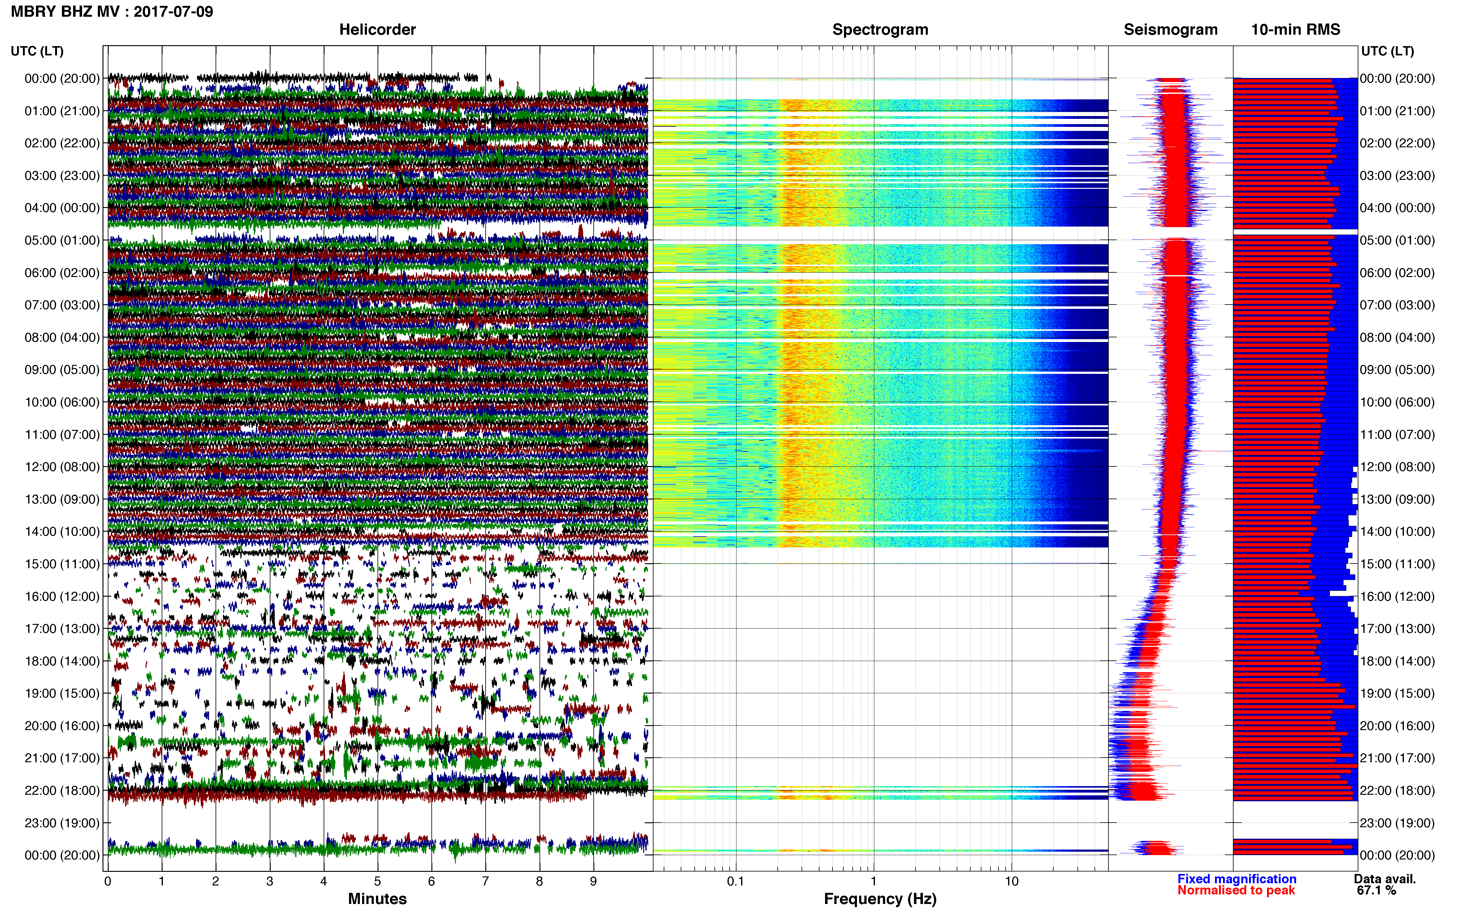Click tick '7' on the Minutes axis
Image resolution: width=1468 pixels, height=917 pixels.
(x=486, y=882)
